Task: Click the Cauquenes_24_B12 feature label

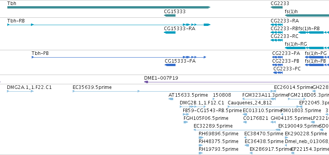Action: coord(250,103)
